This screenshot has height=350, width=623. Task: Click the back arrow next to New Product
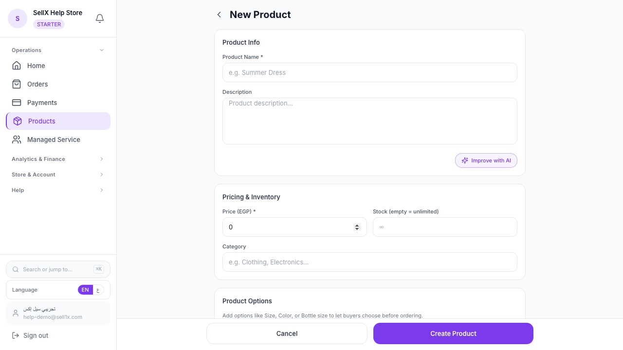(219, 15)
